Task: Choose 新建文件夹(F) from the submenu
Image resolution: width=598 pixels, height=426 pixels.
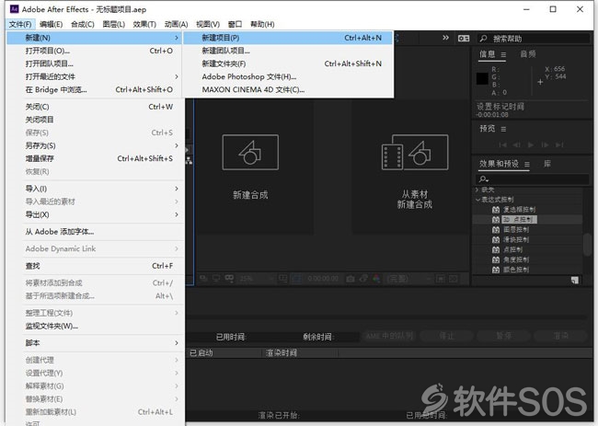Action: (x=288, y=63)
